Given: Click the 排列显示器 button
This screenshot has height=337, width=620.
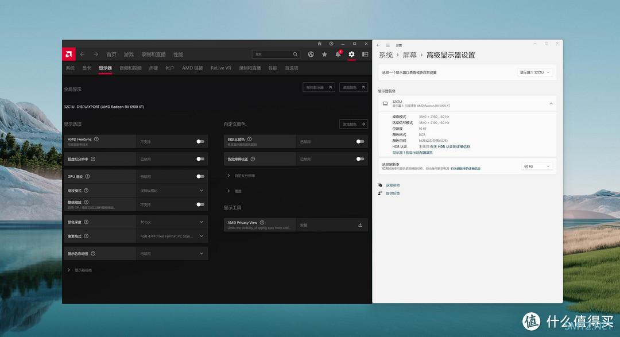Looking at the screenshot, I should tap(319, 87).
